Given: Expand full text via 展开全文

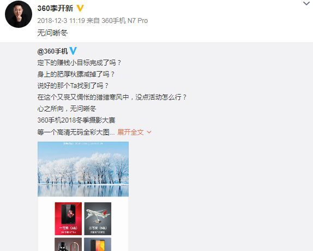Looking at the screenshot, I should tap(130, 132).
